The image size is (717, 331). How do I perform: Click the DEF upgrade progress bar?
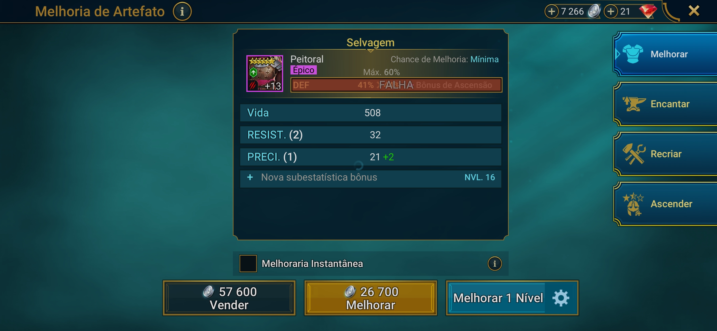click(x=396, y=85)
